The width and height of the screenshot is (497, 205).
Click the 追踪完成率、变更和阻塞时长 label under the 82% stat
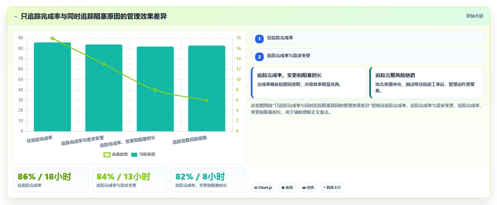[x=201, y=185]
